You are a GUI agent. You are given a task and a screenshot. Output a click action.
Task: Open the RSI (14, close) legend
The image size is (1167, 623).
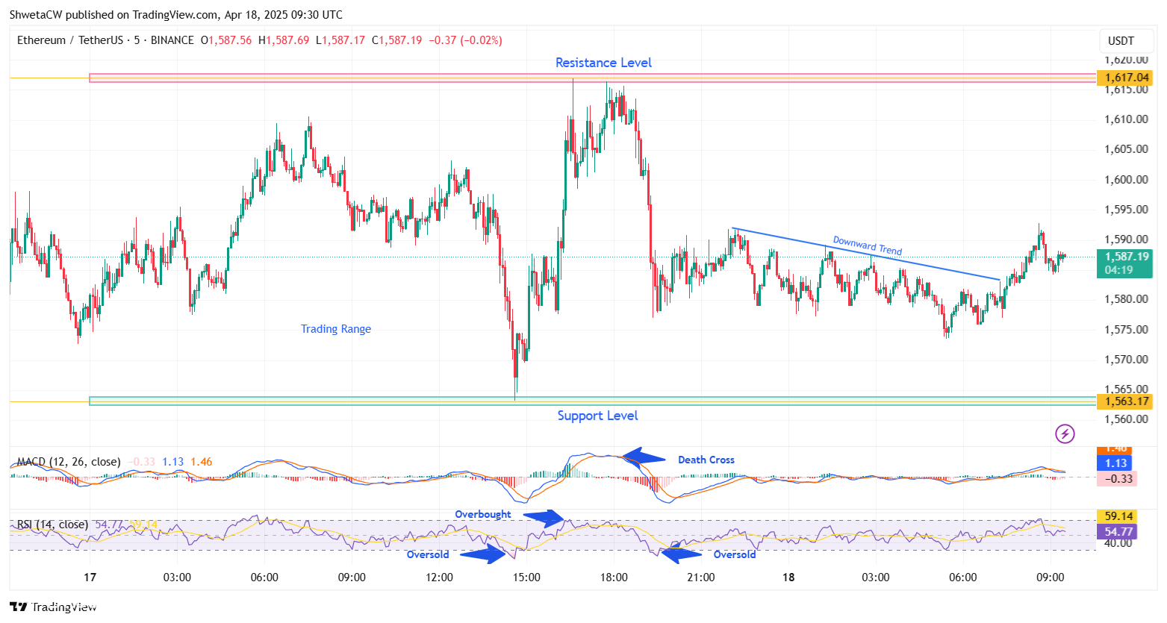pyautogui.click(x=52, y=525)
